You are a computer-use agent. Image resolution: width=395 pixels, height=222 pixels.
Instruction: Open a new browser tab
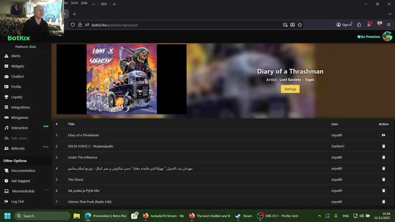(74, 14)
